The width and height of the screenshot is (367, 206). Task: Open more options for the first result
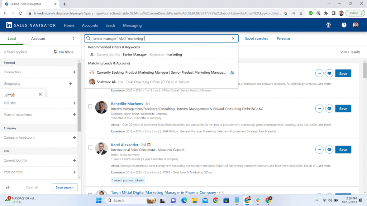319,73
